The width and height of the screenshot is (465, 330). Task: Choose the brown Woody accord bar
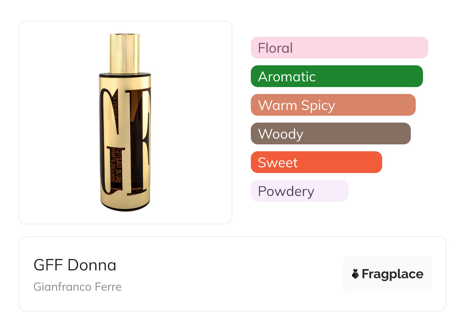[x=330, y=134]
